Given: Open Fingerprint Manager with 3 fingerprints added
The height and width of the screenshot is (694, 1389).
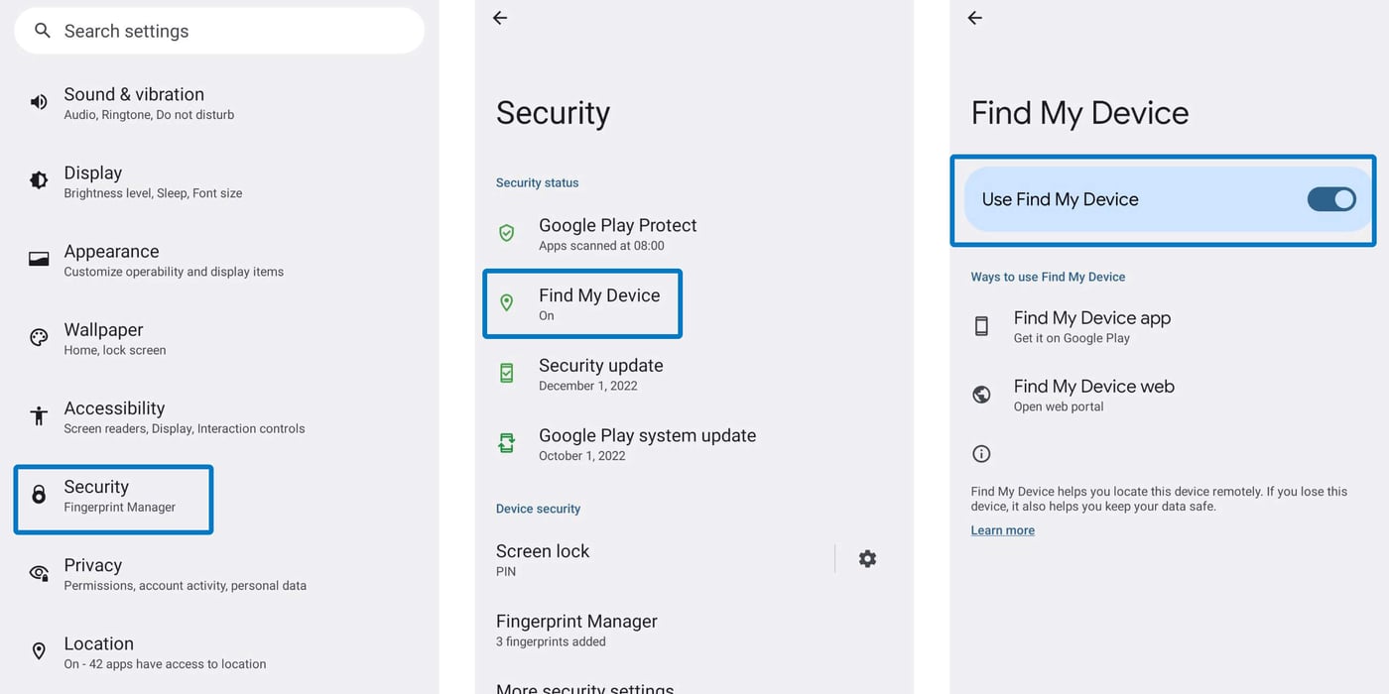Looking at the screenshot, I should 576,630.
